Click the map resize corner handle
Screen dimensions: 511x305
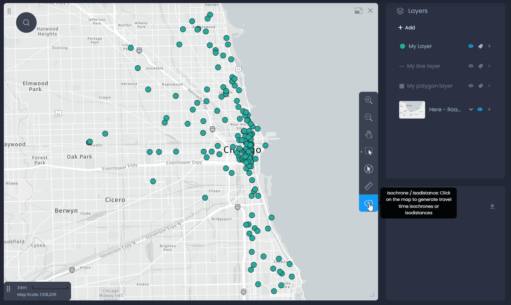click(373, 295)
